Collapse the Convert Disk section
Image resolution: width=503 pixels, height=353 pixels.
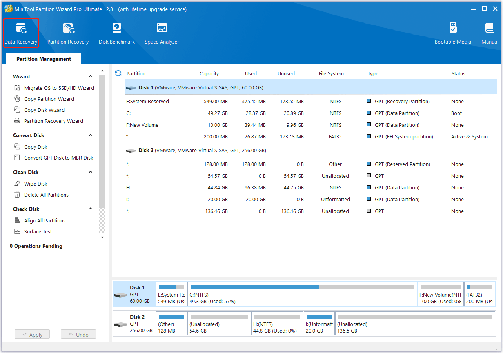tap(91, 135)
